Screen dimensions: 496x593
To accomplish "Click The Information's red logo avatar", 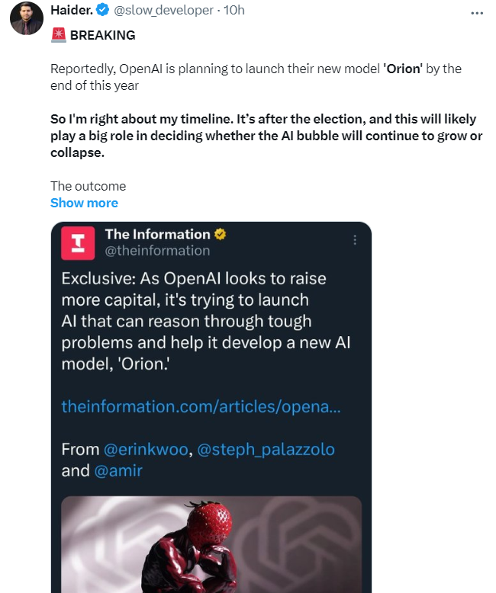I will tap(78, 242).
